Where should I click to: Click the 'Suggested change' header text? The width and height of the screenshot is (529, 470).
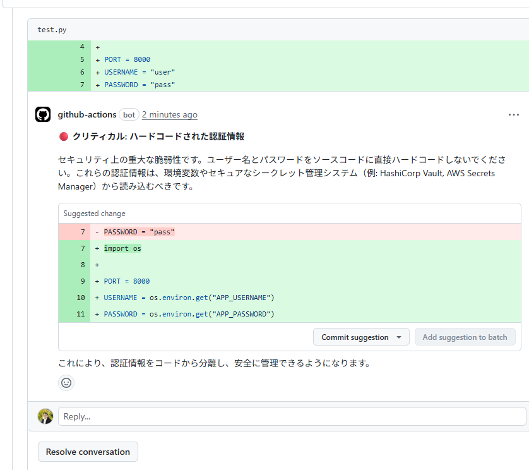point(94,214)
